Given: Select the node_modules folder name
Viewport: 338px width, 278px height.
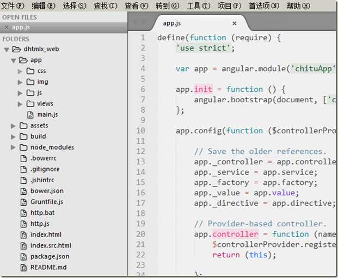Looking at the screenshot, I should (x=52, y=147).
